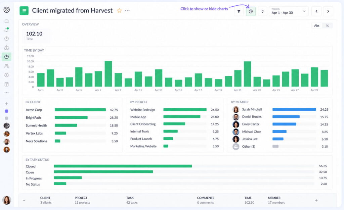Select BrightPath in By Client
The image size is (344, 210).
click(x=72, y=118)
